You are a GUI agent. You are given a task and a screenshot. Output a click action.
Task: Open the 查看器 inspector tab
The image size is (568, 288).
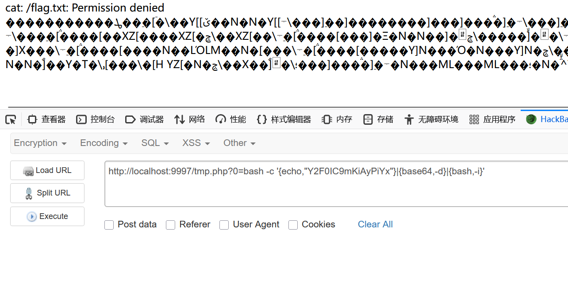pyautogui.click(x=46, y=119)
